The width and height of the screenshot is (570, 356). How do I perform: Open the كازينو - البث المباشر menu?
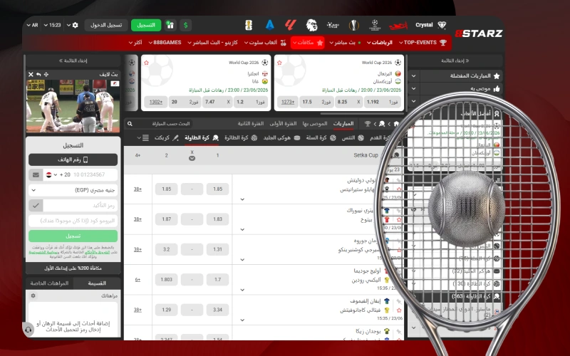(212, 43)
